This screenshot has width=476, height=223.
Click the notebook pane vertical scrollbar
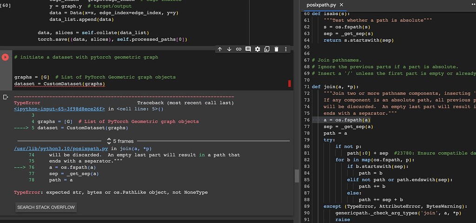tap(297, 176)
